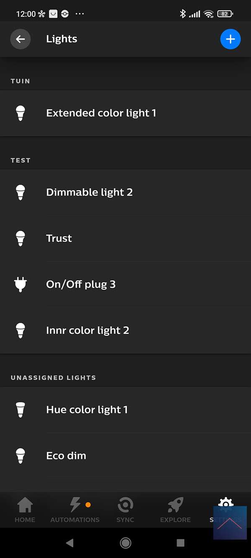
Task: Tap the plug icon for On/Off plug 3
Action: pos(20,285)
